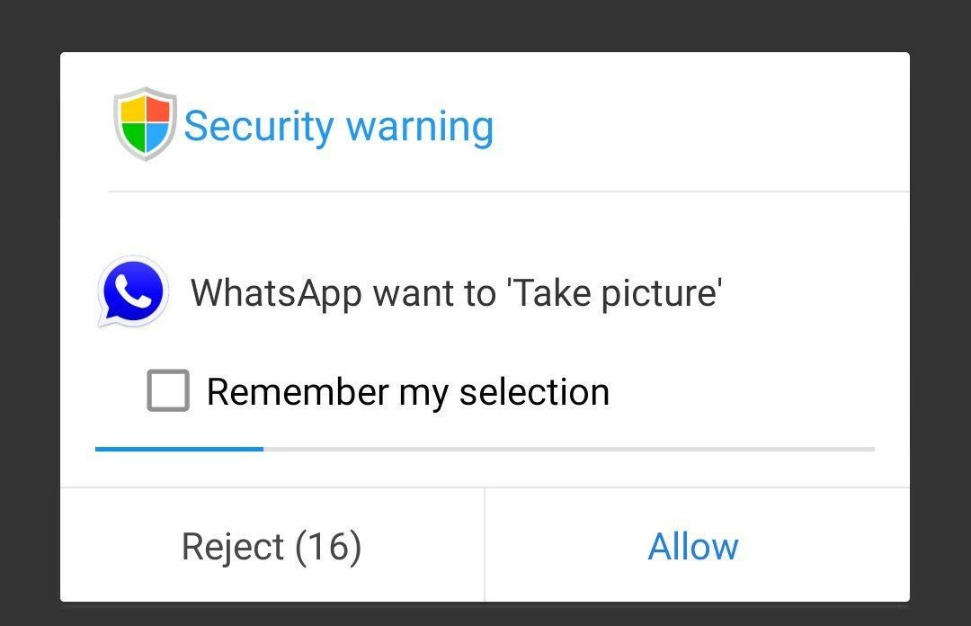Tap the dimmed background above the dialog
971x626 pixels.
click(485, 25)
